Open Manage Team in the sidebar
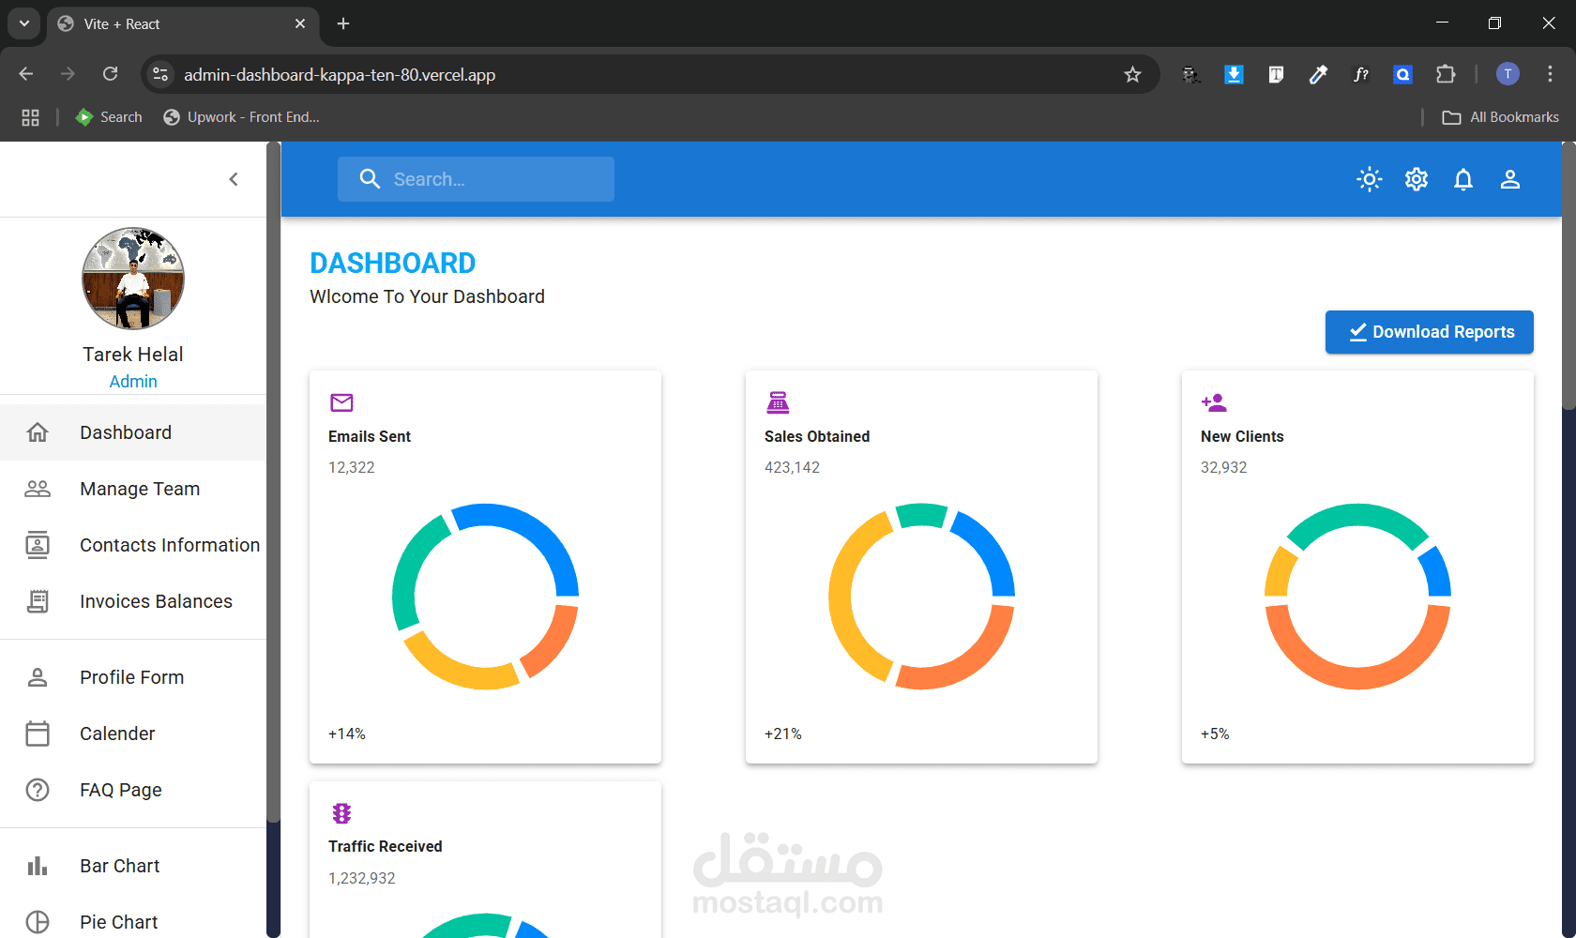 (x=133, y=489)
